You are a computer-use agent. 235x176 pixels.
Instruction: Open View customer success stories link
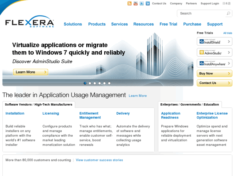point(99,160)
